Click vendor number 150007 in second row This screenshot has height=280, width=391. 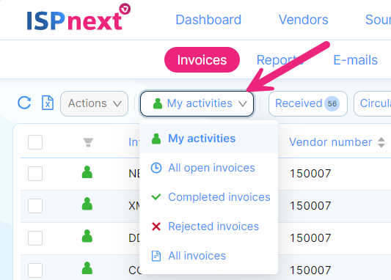(x=310, y=206)
